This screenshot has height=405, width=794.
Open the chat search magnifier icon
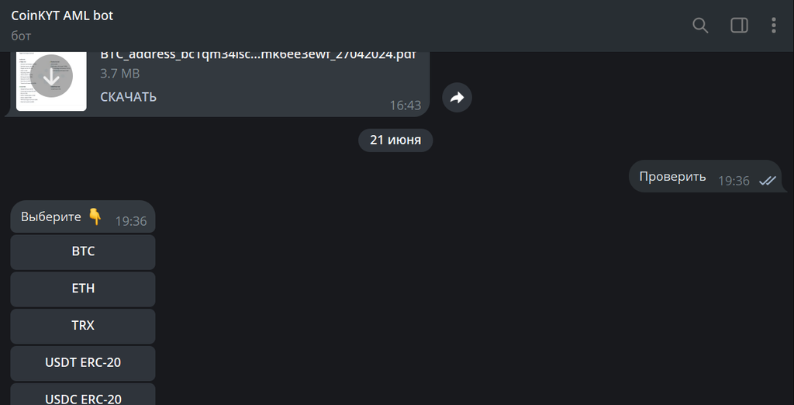(700, 26)
